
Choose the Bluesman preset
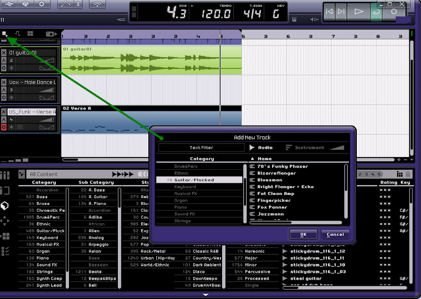pyautogui.click(x=269, y=180)
